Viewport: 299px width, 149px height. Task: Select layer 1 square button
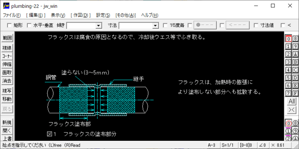[x=288, y=47]
